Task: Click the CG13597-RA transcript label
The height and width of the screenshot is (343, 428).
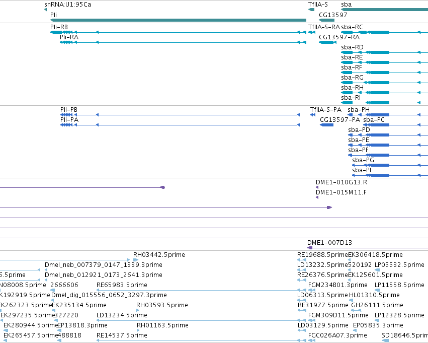Action: point(339,37)
